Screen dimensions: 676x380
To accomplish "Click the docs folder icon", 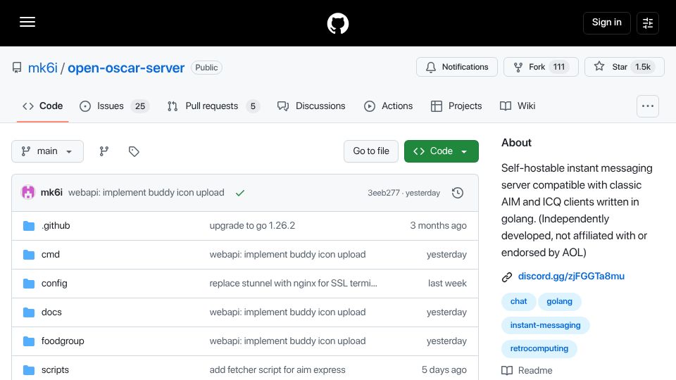I will click(29, 312).
